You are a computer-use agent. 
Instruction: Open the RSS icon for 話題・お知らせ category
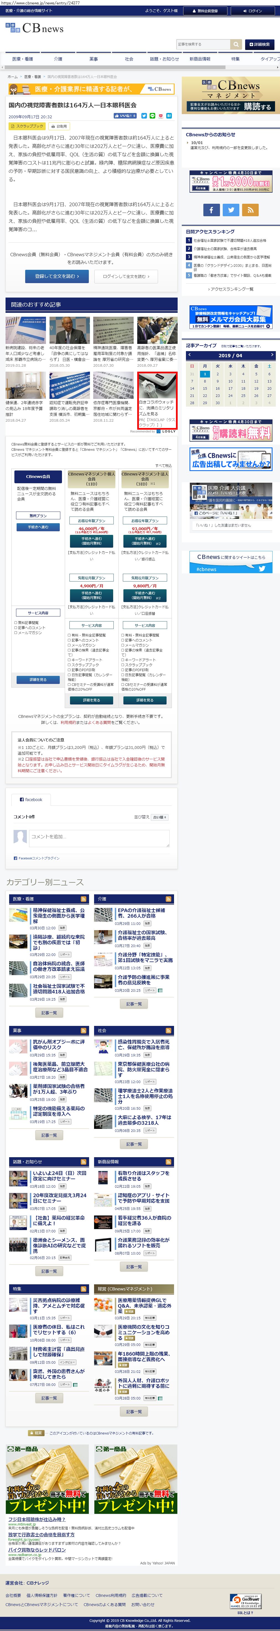click(x=83, y=1162)
